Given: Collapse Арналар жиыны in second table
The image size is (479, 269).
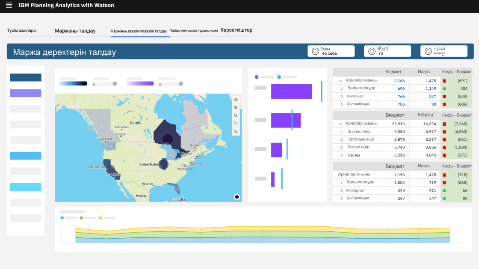Looking at the screenshot, I should coord(340,124).
